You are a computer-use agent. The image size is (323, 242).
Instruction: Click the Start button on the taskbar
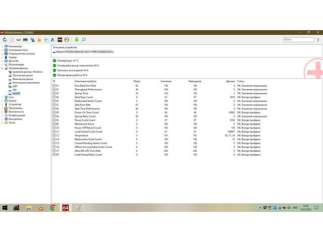coord(5,208)
